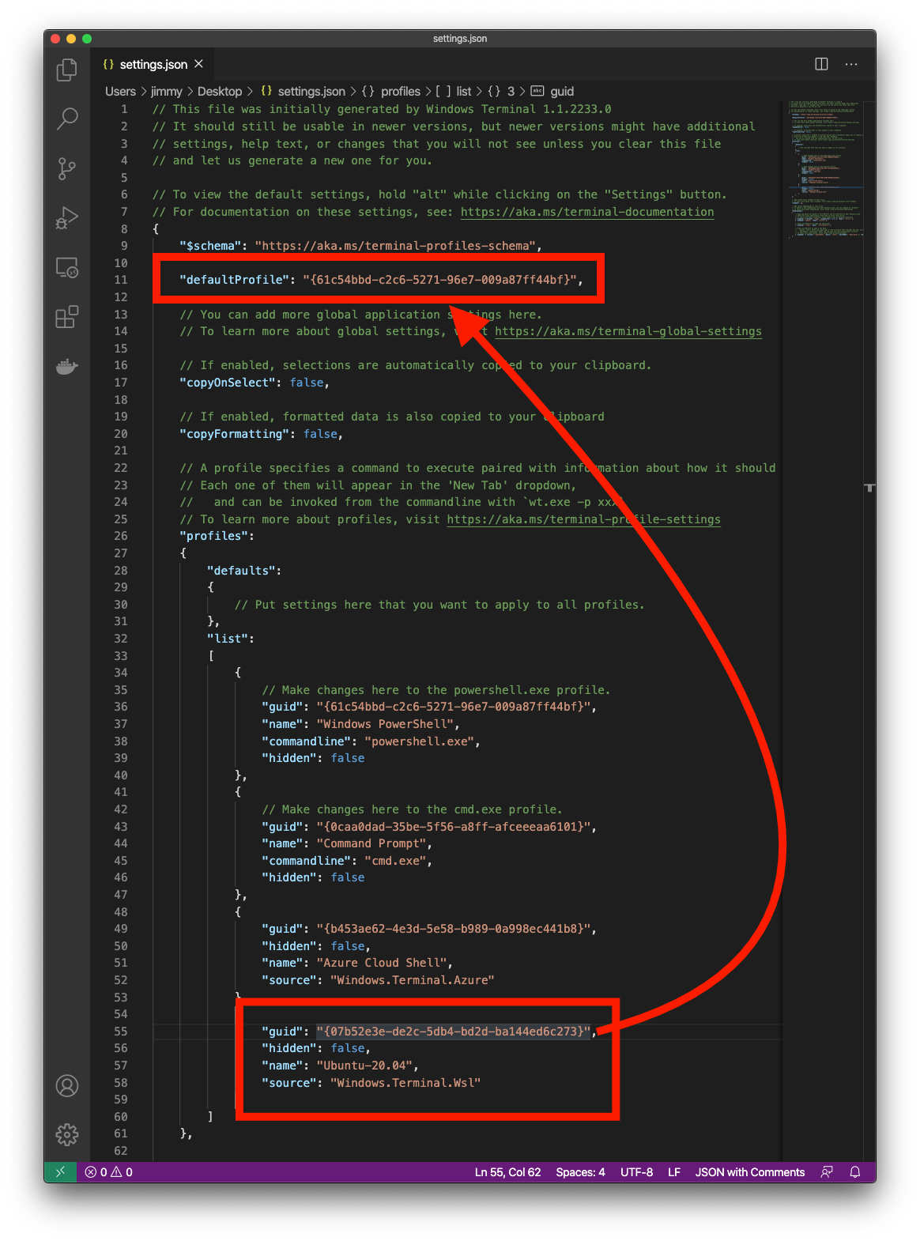Open the Search view in activity bar
This screenshot has width=920, height=1241.
coord(67,119)
